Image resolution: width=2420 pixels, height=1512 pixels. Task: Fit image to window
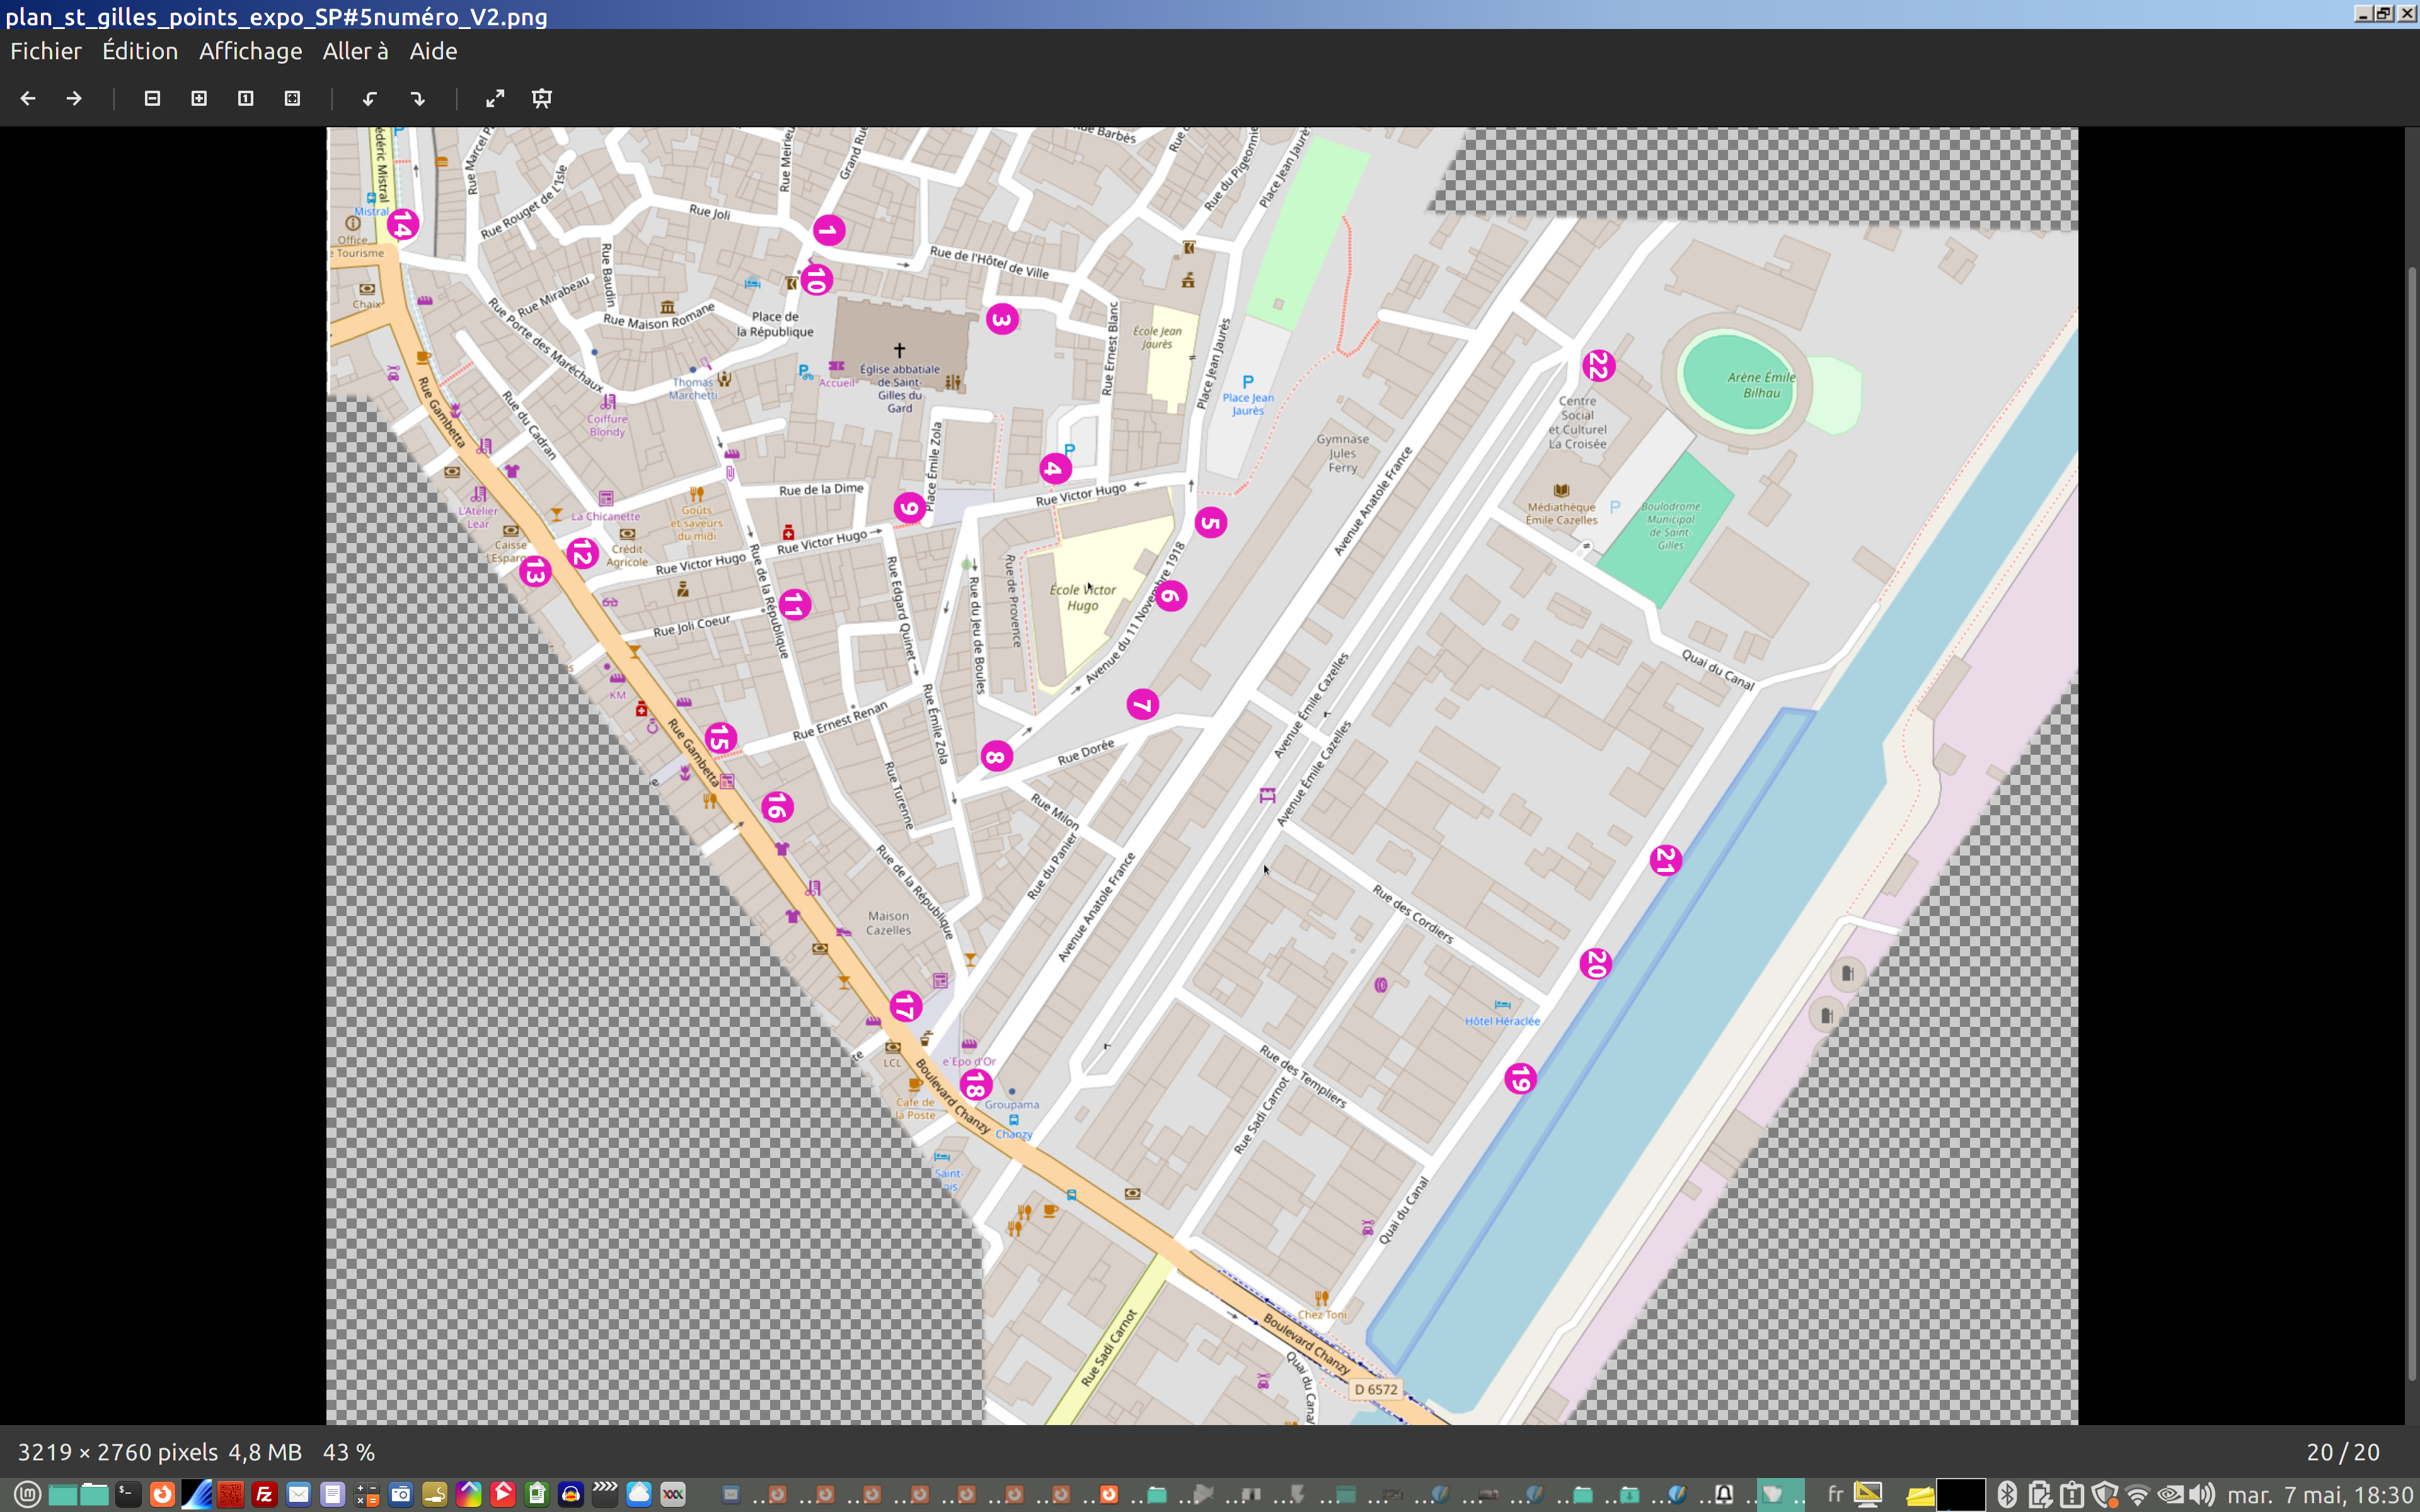[292, 98]
